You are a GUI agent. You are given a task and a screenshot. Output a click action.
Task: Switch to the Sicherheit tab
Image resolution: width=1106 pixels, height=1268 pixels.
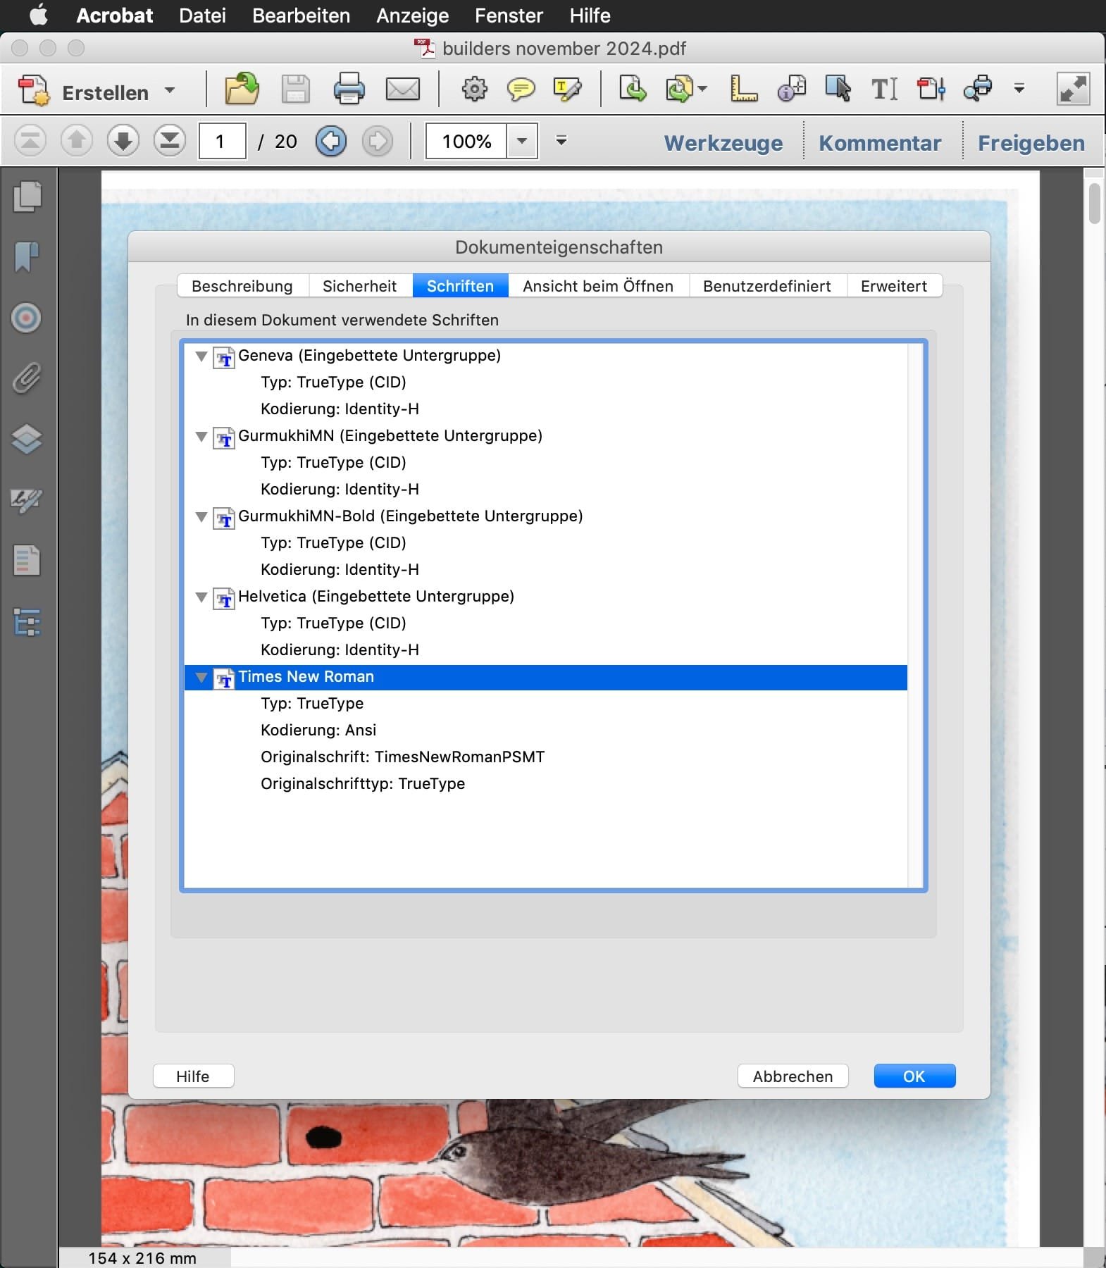point(360,286)
